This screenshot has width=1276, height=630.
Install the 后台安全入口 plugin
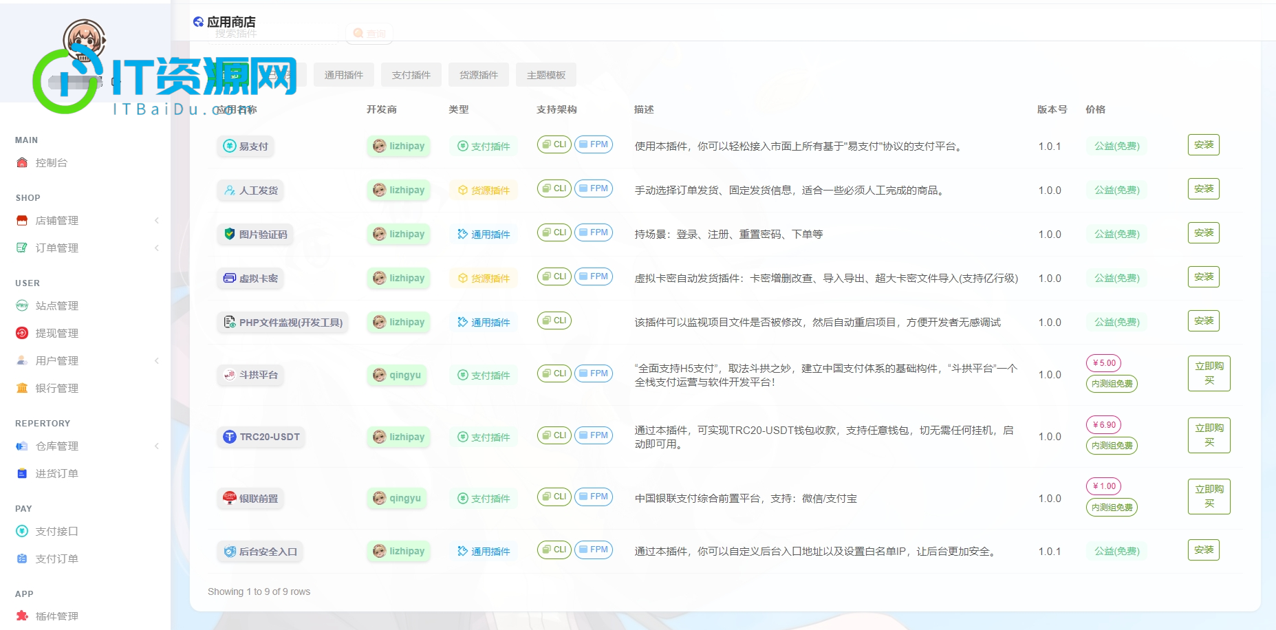coord(1204,550)
